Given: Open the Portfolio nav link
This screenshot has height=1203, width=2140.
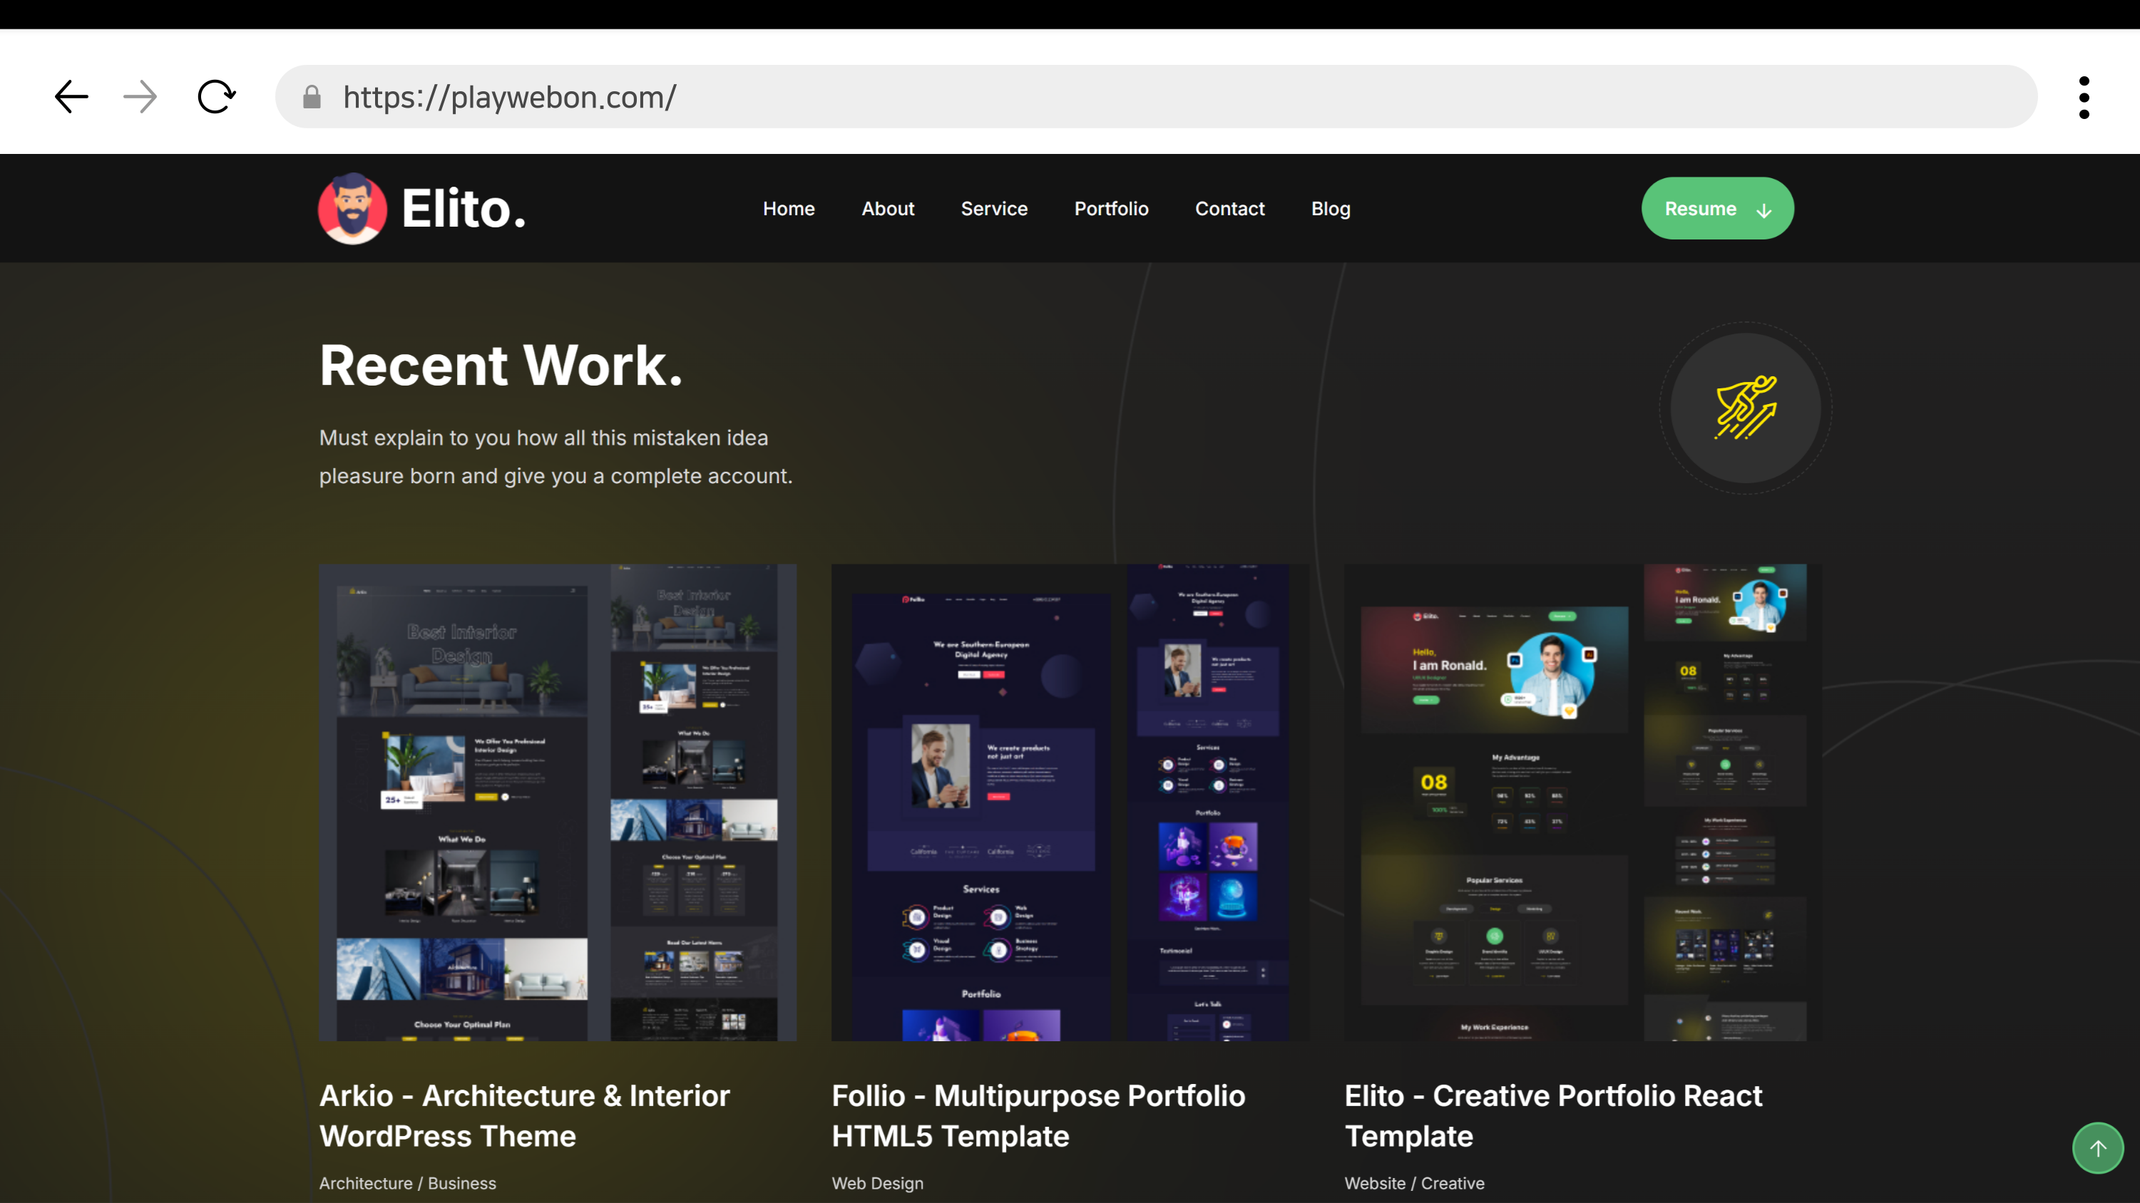Looking at the screenshot, I should [x=1111, y=210].
